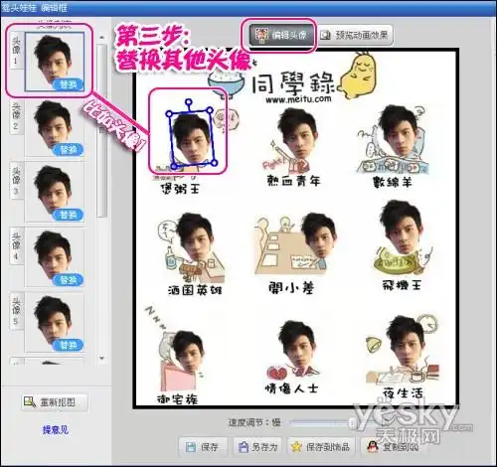This screenshot has width=497, height=467.
Task: Click 替换 on 头像5 thumbnail
Action: click(x=68, y=345)
